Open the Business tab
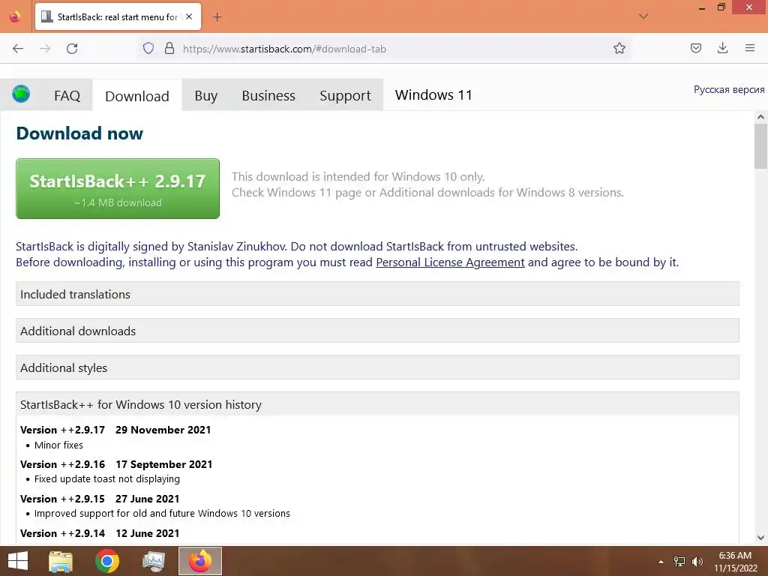The height and width of the screenshot is (576, 768). [x=268, y=95]
